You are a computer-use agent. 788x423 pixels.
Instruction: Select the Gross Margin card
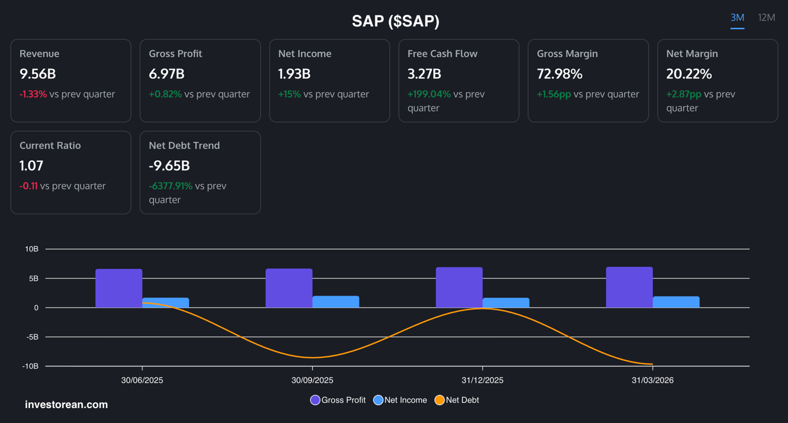click(x=588, y=81)
